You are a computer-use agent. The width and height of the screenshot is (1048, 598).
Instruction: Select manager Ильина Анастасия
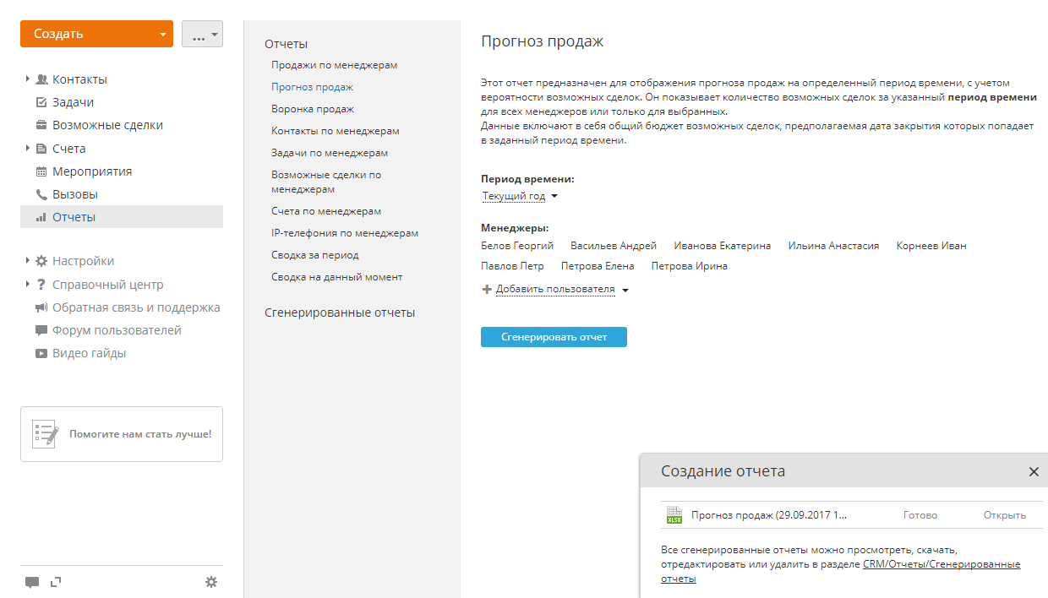833,246
